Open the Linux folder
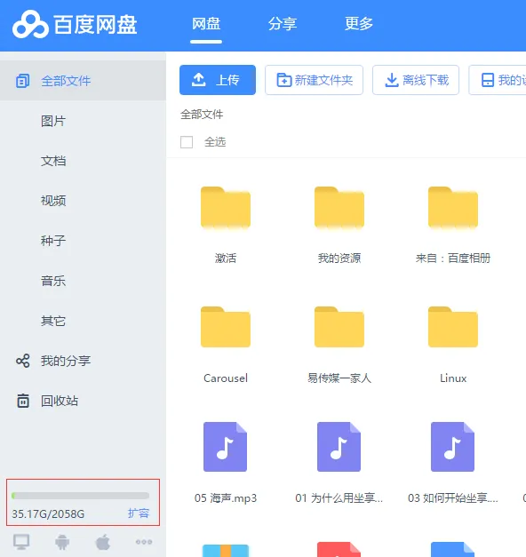This screenshot has height=557, width=526. tap(453, 327)
